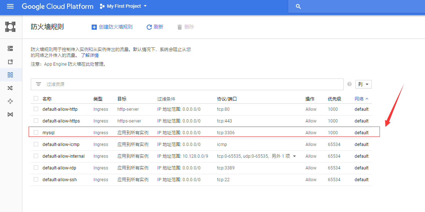Screen dimensions: 425x212
Task: Click the filter lines icon
Action: point(39,84)
